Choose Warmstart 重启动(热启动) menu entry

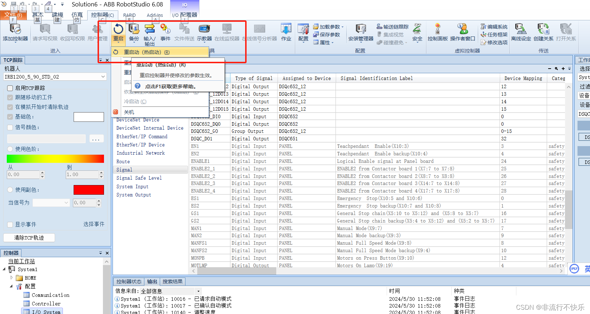160,52
